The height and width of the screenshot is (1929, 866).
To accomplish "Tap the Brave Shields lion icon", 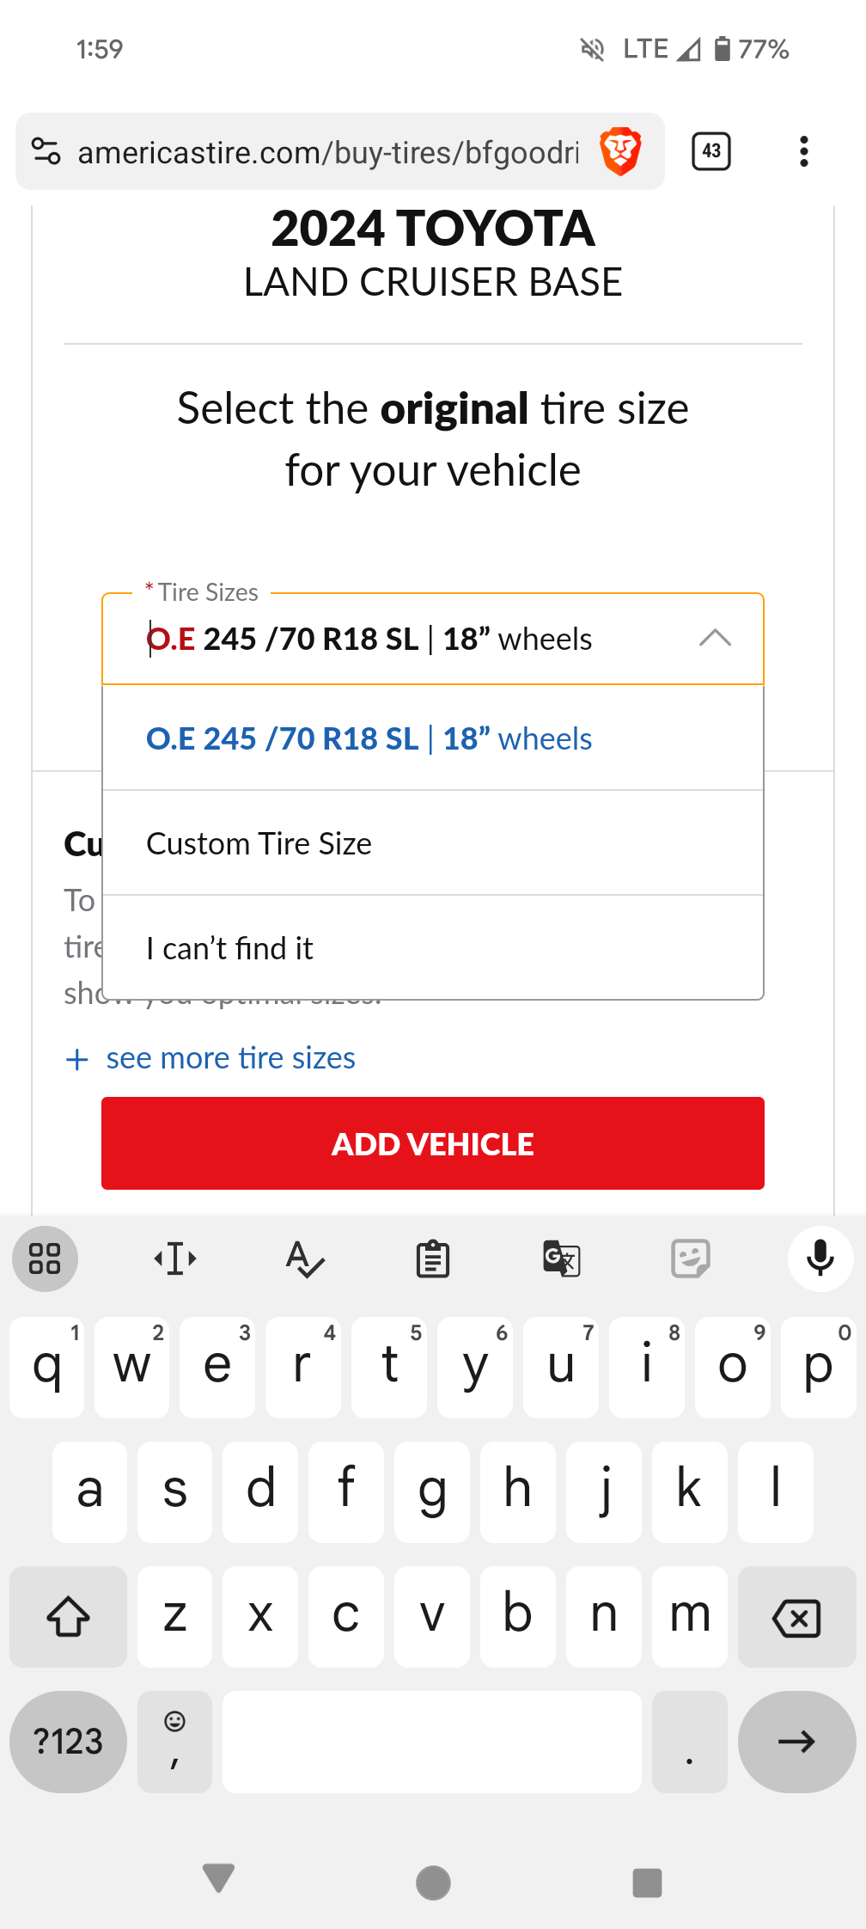I will tap(620, 151).
